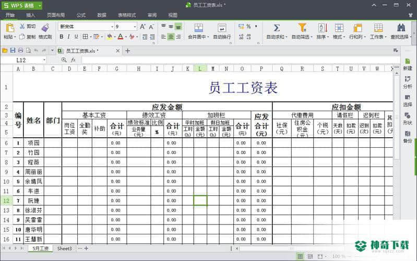Copy selection with the 复制 button
Viewport: 417px width, 261px height.
pyautogui.click(x=28, y=37)
